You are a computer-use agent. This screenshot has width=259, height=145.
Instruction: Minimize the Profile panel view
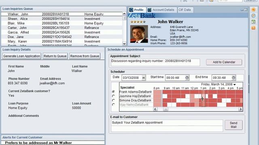(242, 10)
